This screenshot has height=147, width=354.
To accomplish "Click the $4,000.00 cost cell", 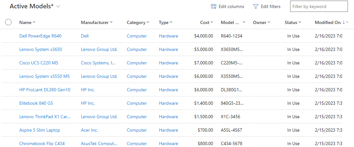I will (x=204, y=36).
